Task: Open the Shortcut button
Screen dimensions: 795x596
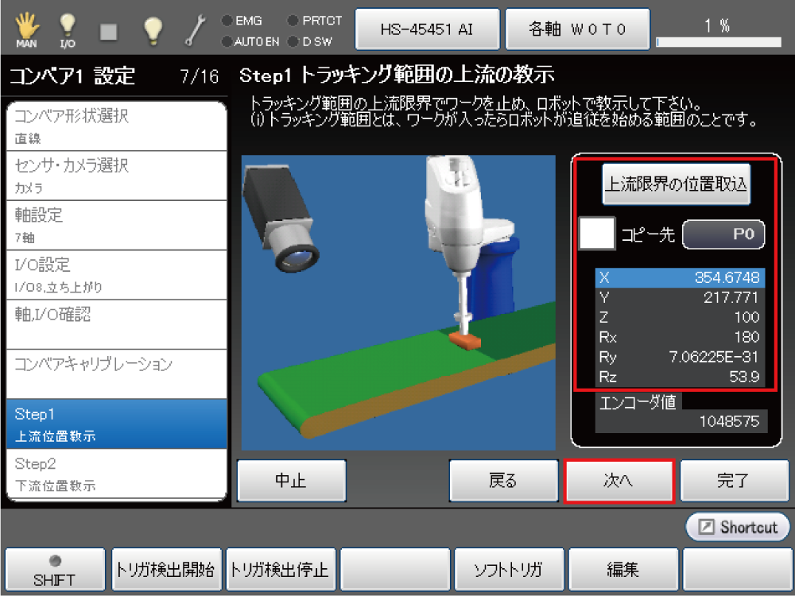Action: pos(738,527)
